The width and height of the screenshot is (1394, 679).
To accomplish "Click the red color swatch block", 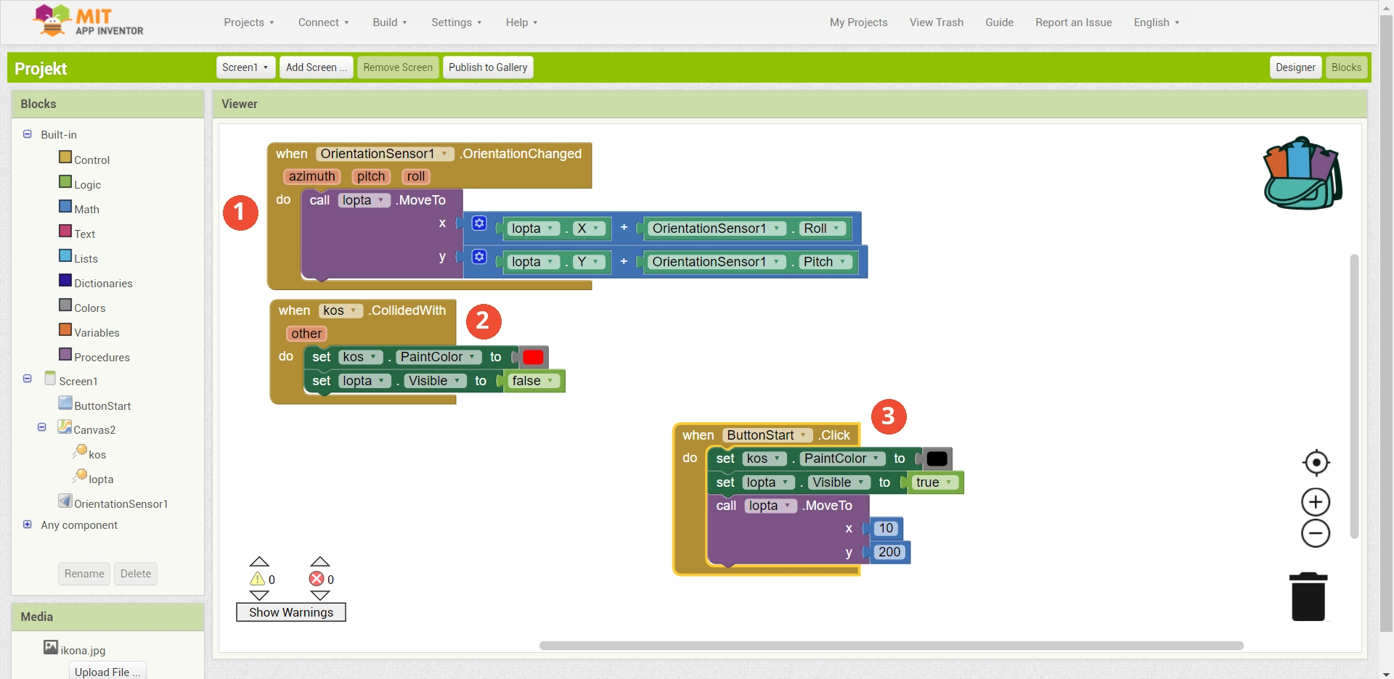I will point(533,357).
